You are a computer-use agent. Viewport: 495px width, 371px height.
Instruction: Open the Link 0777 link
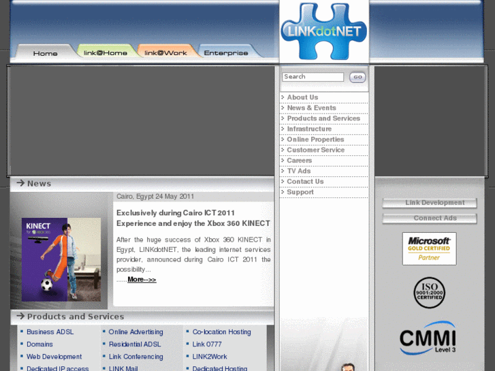tap(207, 344)
